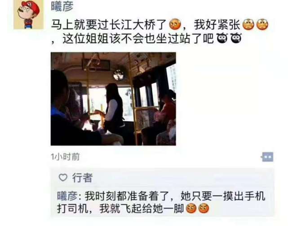The image size is (288, 226).
Task: Tap the second worried emoji after 我好紧张
Action: pos(262,24)
